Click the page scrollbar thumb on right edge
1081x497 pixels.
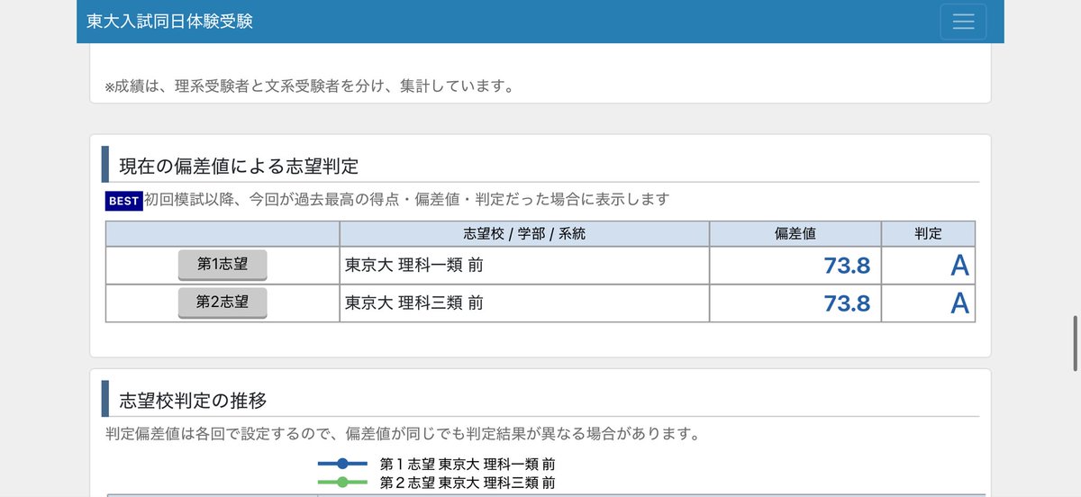(1076, 344)
